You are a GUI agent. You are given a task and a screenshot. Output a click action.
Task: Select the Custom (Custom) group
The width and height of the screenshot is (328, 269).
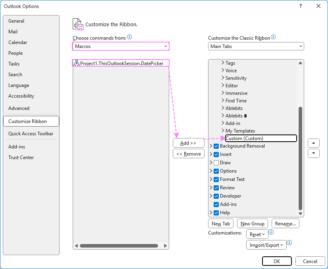(261, 138)
